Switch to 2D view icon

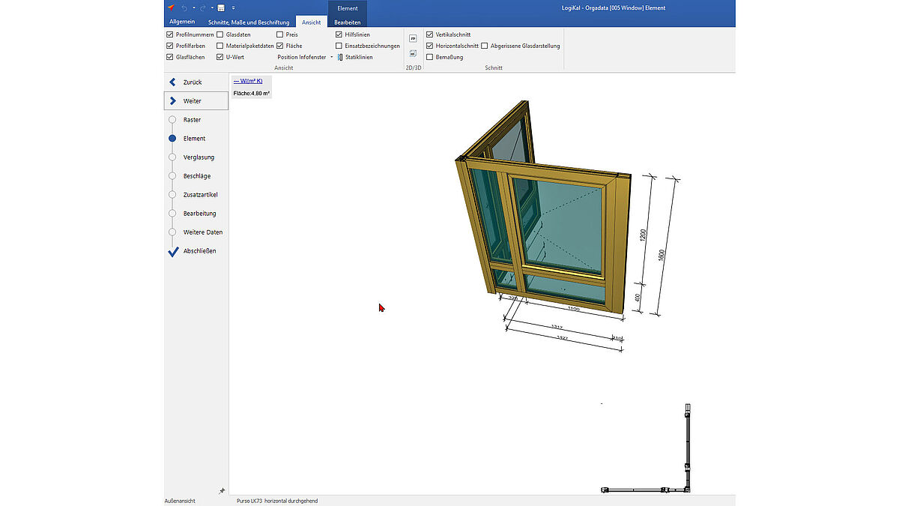[413, 38]
